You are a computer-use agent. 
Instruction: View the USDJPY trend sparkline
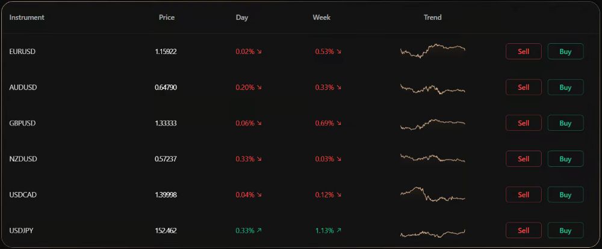[432, 233]
